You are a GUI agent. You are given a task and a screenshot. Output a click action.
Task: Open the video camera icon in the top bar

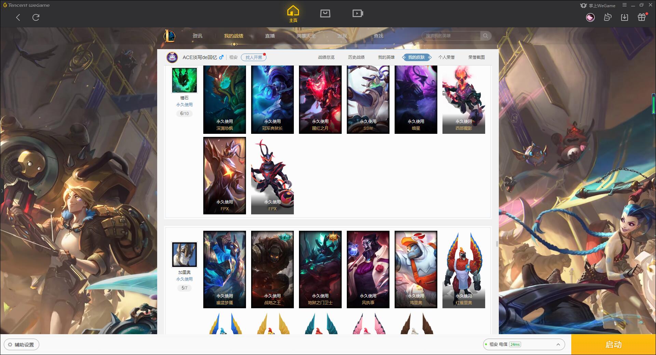click(358, 13)
